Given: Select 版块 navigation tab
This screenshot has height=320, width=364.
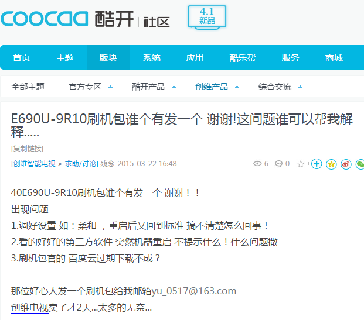Looking at the screenshot, I should click(108, 57).
